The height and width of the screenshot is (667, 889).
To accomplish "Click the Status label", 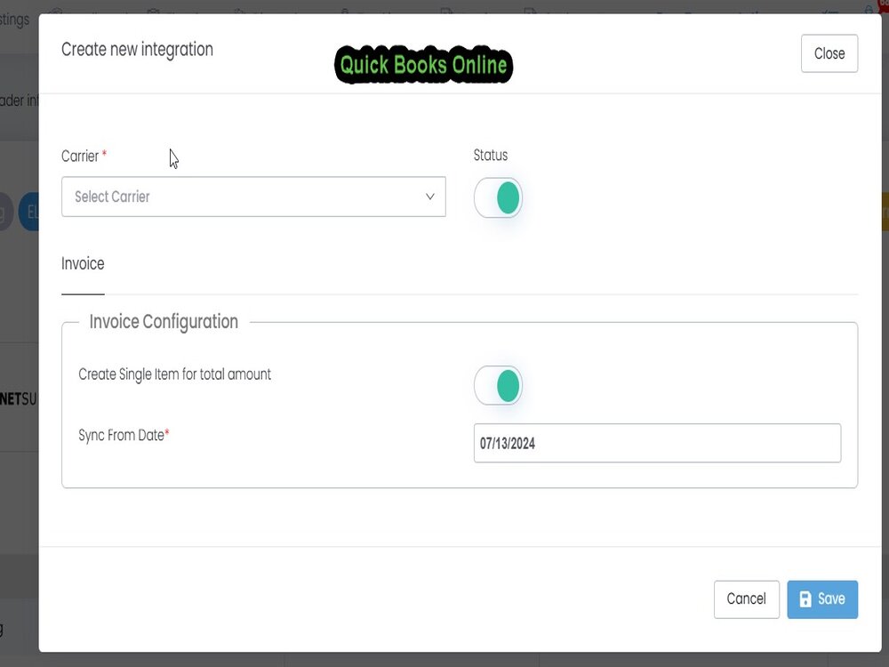I will (491, 155).
